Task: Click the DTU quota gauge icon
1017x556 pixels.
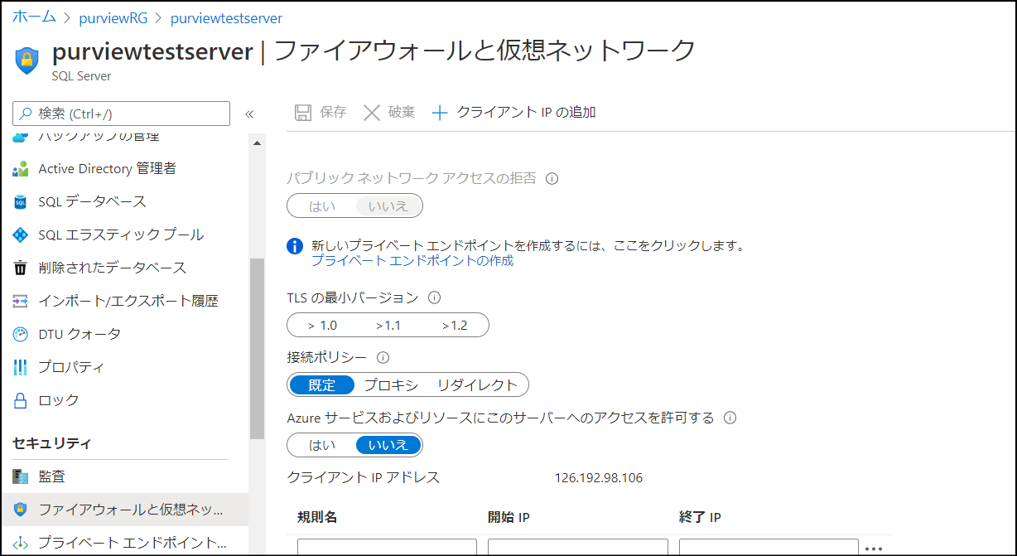Action: click(x=21, y=335)
